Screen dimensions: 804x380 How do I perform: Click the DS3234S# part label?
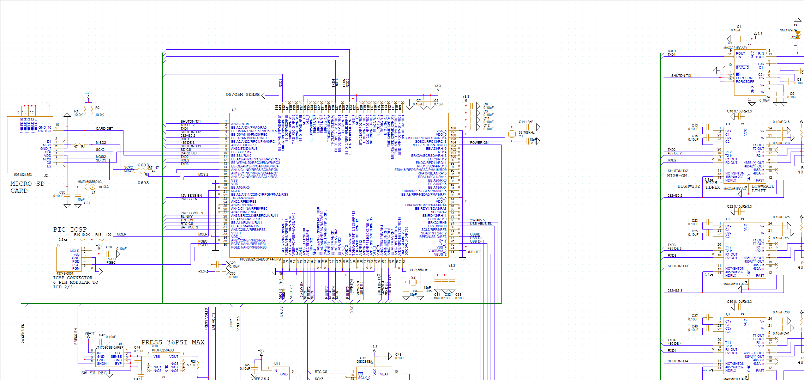364,362
